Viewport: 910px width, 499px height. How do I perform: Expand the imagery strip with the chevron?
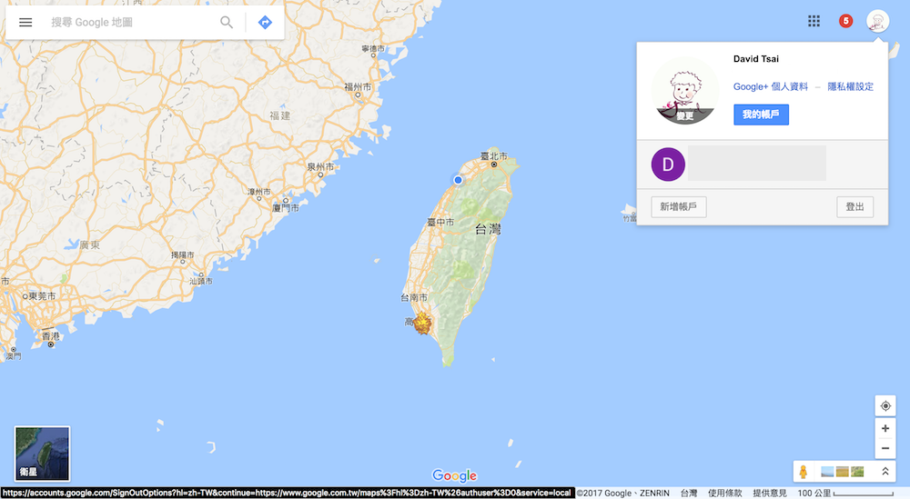(x=885, y=472)
